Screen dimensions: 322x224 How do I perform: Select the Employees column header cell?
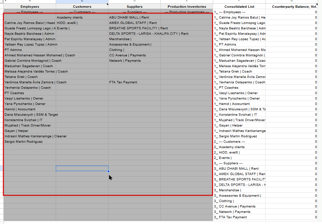(30, 6)
